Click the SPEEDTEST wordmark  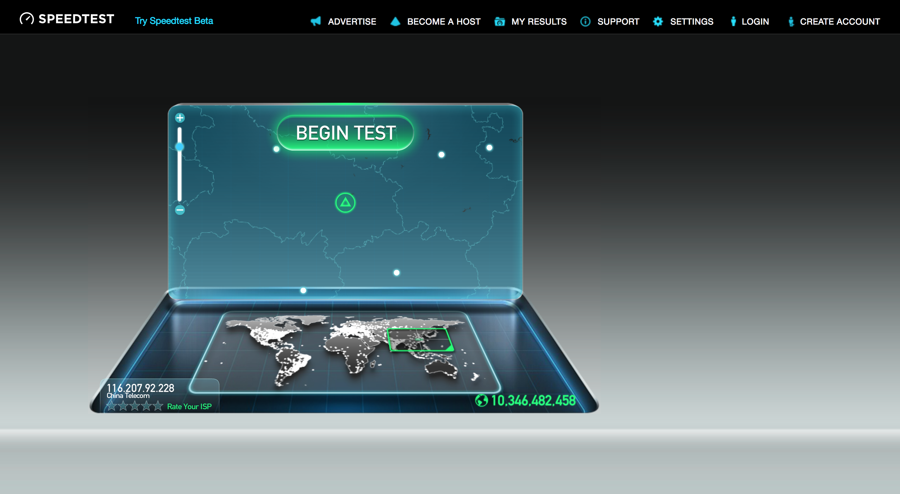pyautogui.click(x=76, y=19)
